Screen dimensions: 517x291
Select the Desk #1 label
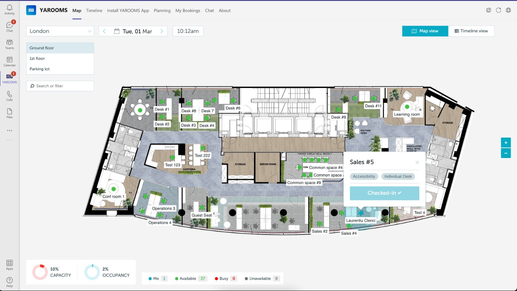[162, 110]
